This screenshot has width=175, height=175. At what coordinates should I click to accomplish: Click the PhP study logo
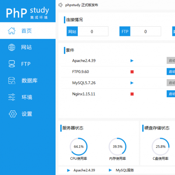[28, 13]
